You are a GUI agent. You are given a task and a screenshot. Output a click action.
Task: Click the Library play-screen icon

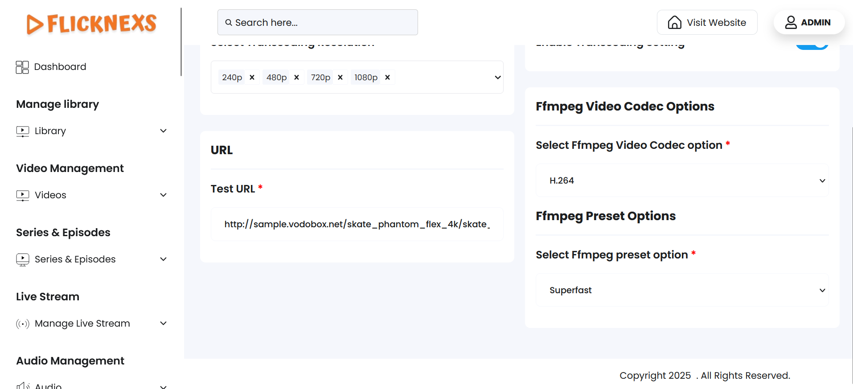coord(23,131)
